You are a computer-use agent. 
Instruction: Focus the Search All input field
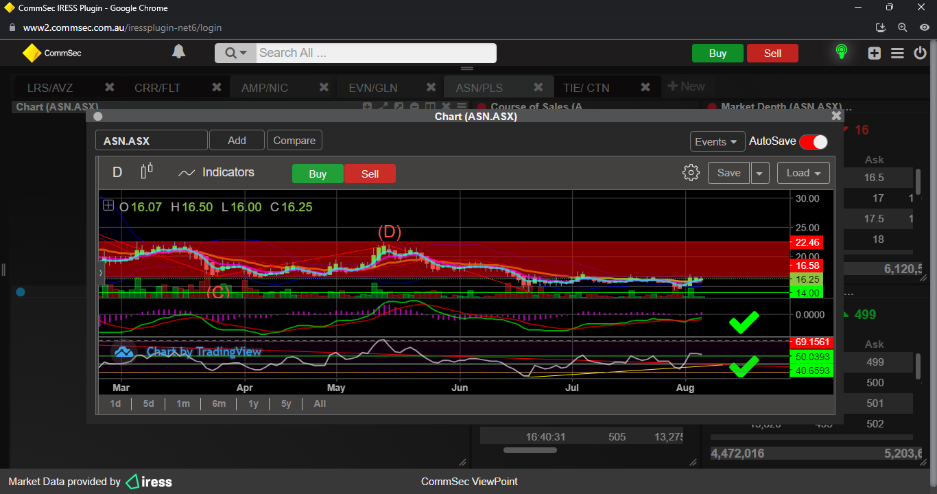(x=376, y=53)
